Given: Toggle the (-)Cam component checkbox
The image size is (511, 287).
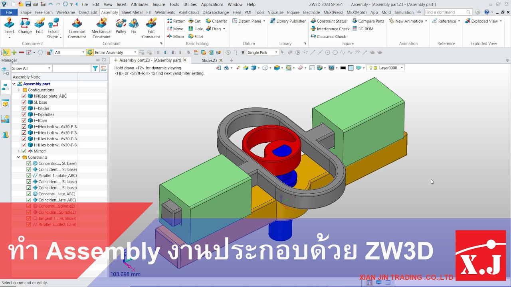Looking at the screenshot, I should tap(24, 120).
